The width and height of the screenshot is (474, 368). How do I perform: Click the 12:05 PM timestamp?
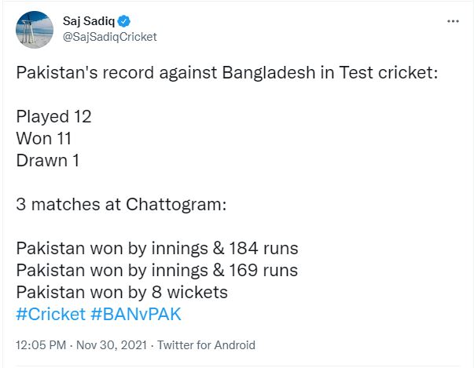click(41, 344)
